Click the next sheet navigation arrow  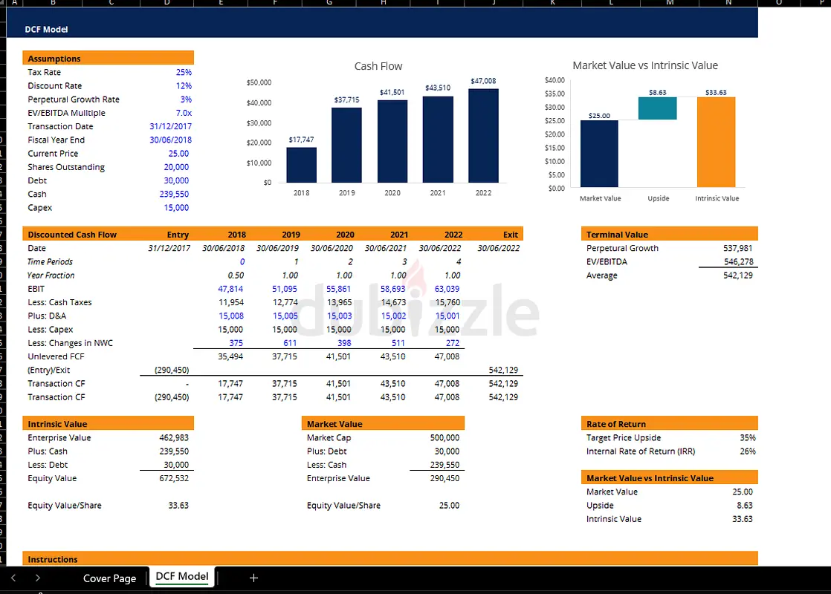[38, 578]
